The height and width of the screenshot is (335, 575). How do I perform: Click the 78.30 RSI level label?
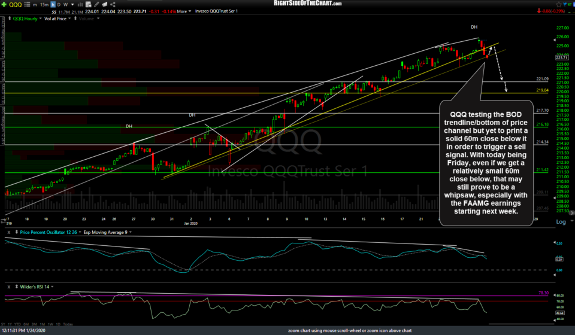pyautogui.click(x=543, y=293)
